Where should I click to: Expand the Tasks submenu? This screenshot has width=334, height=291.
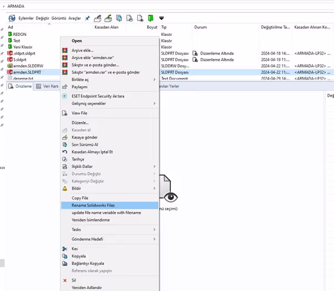[x=110, y=230]
